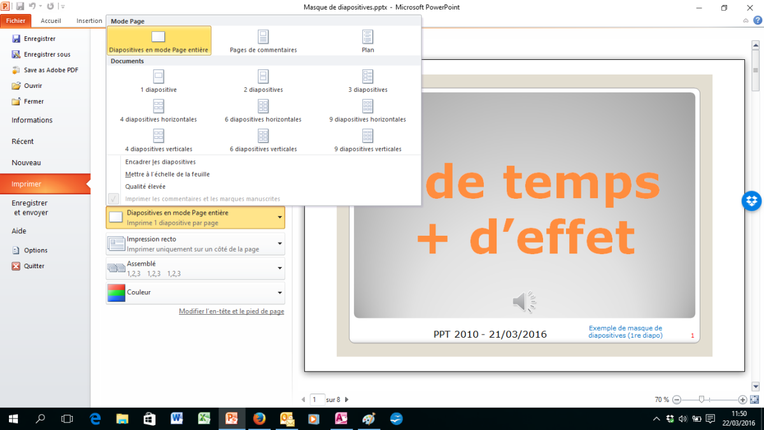Show hidden system tray icons
The width and height of the screenshot is (764, 430).
point(657,419)
